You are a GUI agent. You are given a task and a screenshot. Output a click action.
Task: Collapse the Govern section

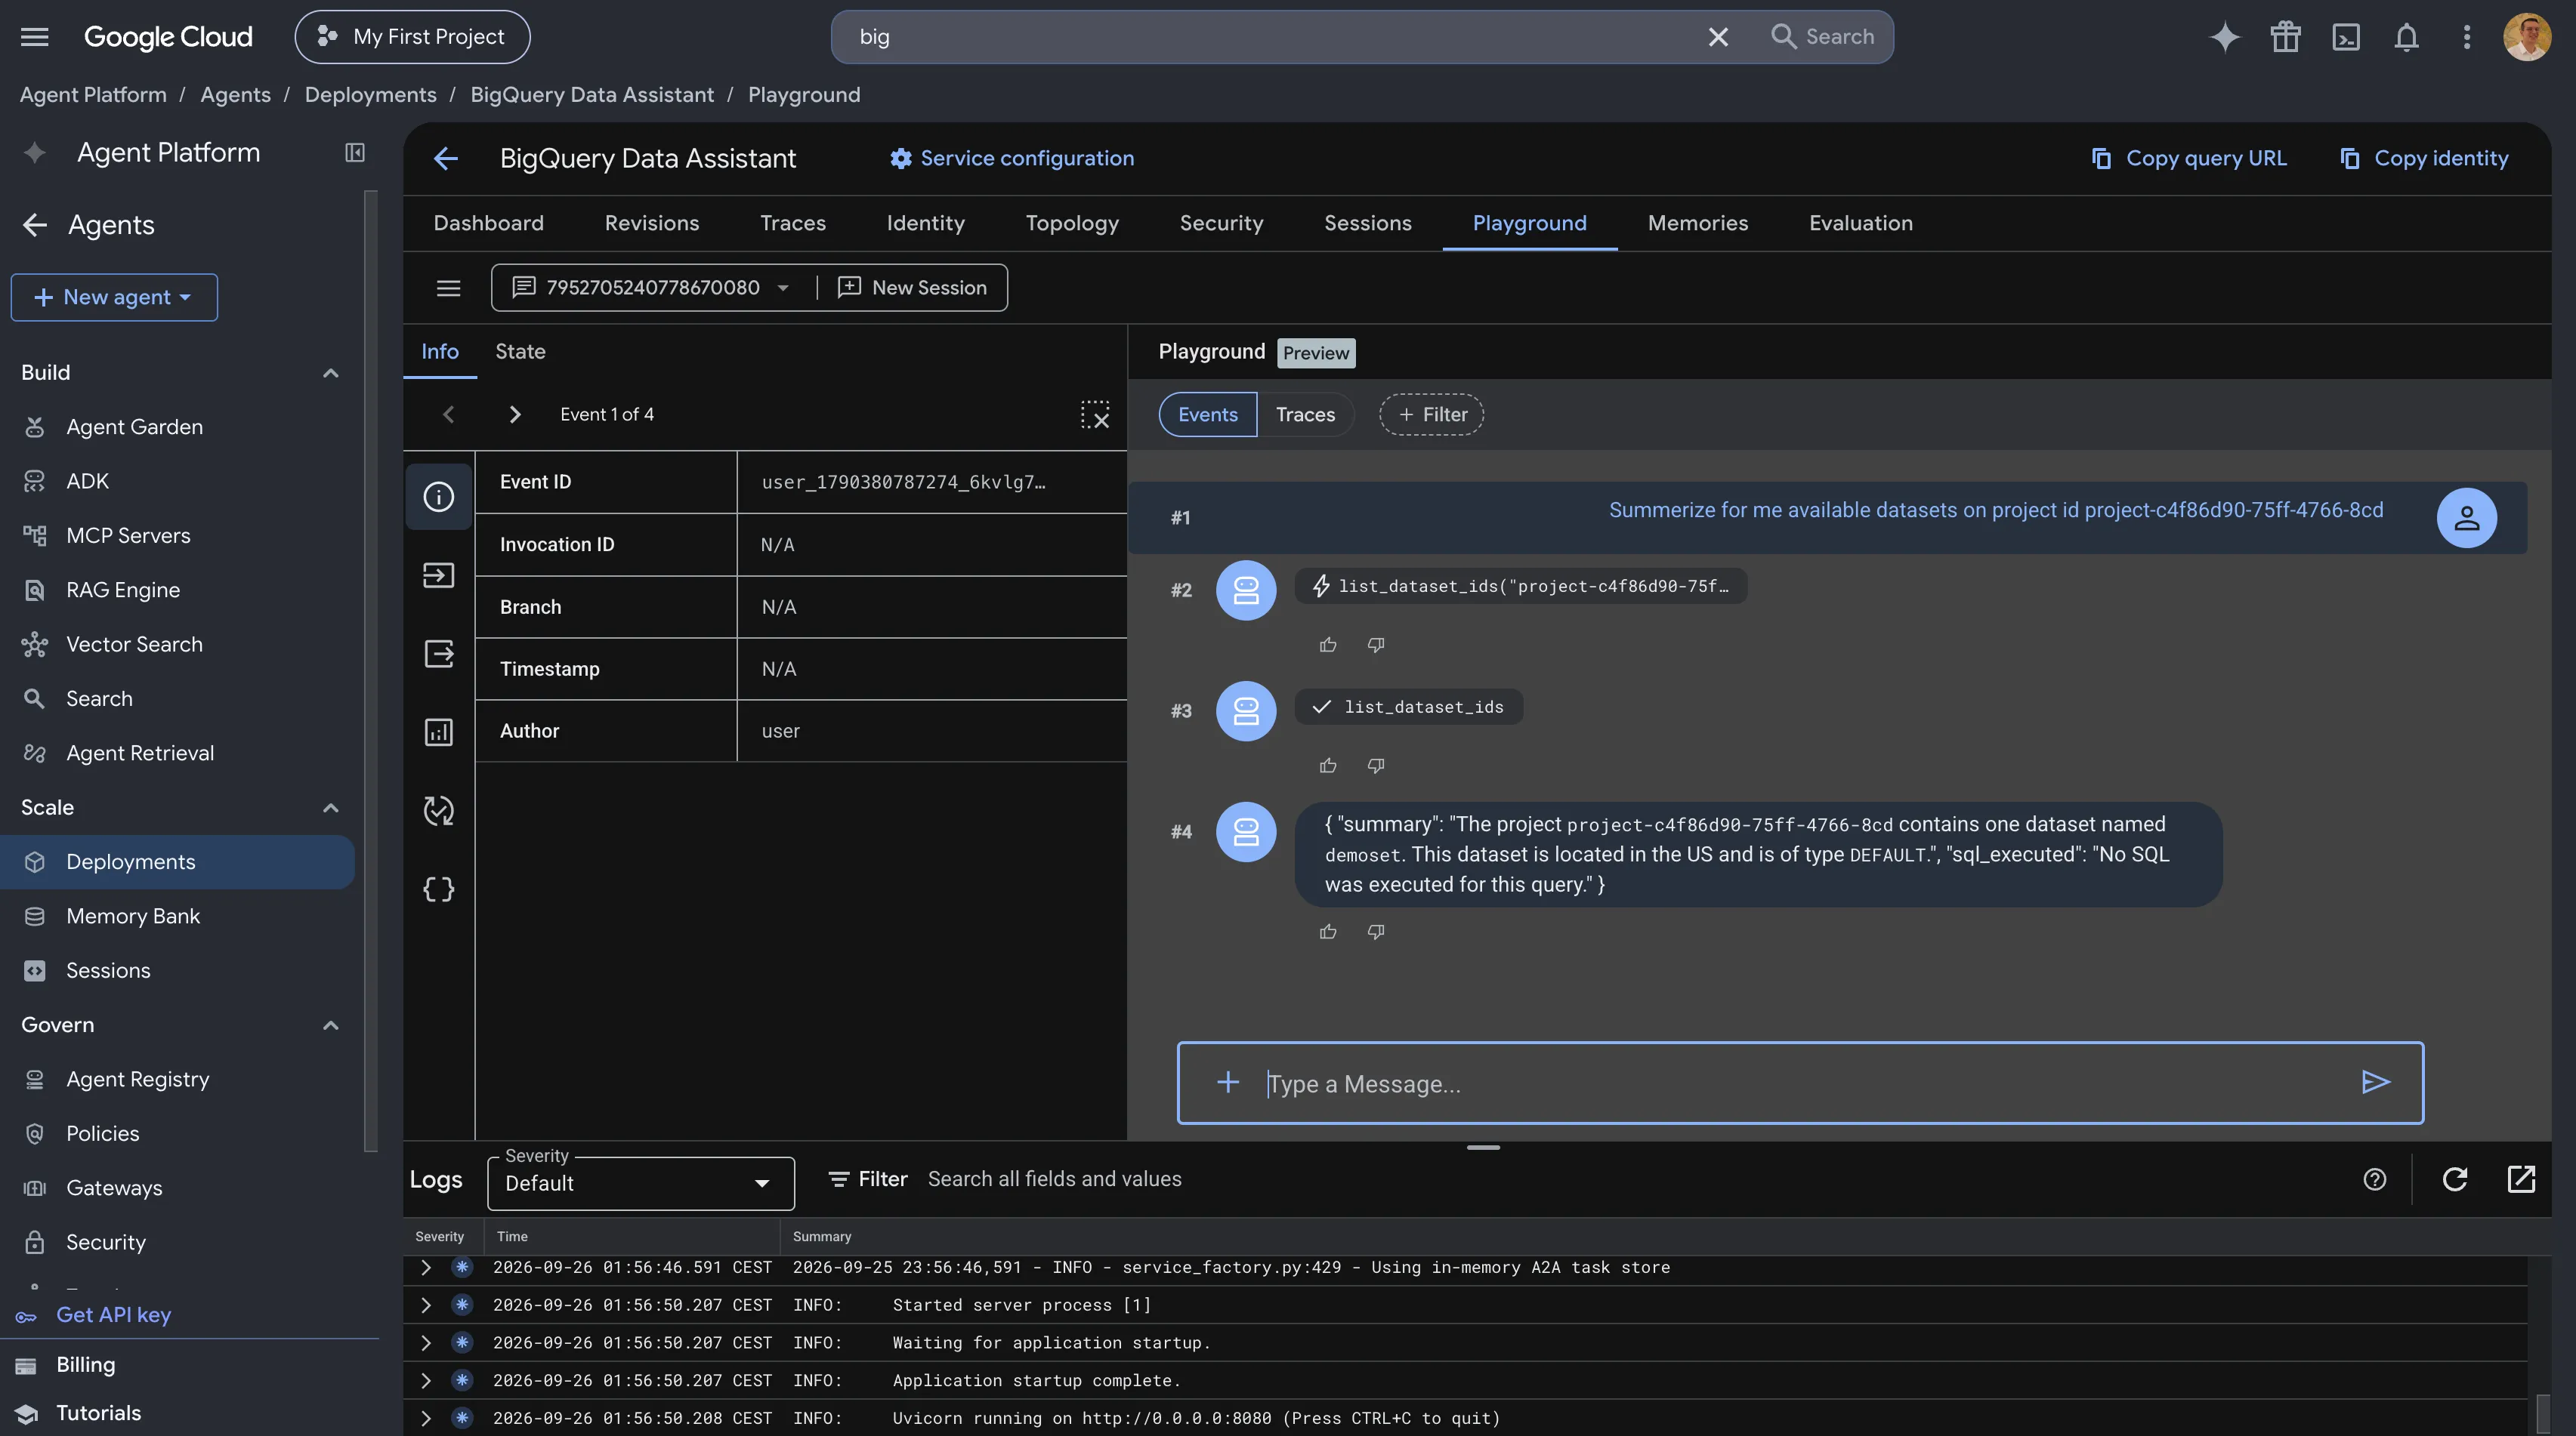click(x=331, y=1025)
